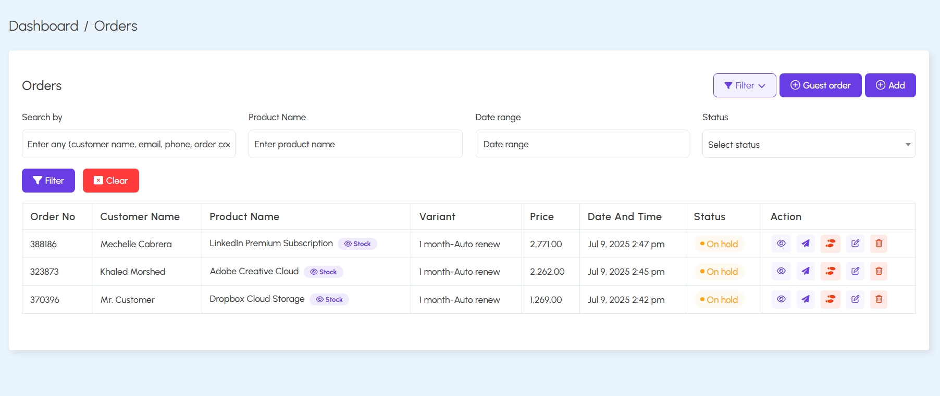Open the Date range picker field

click(583, 144)
